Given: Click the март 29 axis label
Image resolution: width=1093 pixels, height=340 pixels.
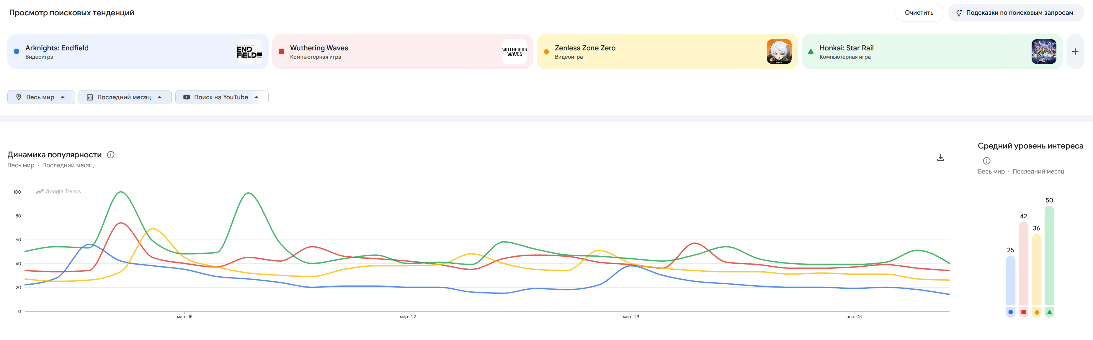Looking at the screenshot, I should (631, 317).
